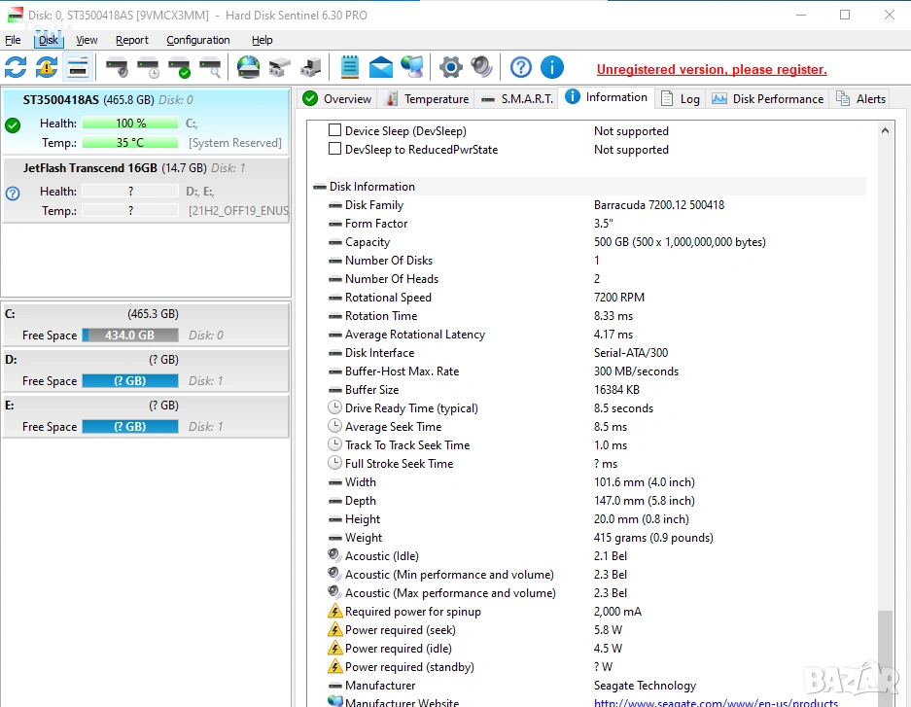The height and width of the screenshot is (707, 911).
Task: Open Help via the question mark icon
Action: [x=521, y=67]
